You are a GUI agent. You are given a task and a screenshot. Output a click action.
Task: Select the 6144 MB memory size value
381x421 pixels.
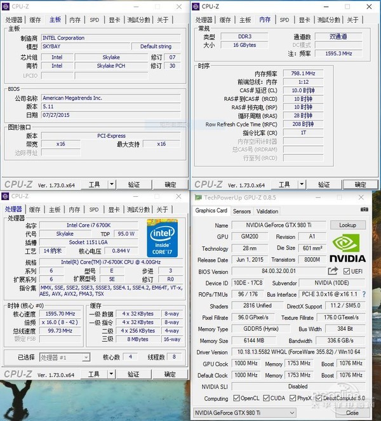click(x=254, y=340)
